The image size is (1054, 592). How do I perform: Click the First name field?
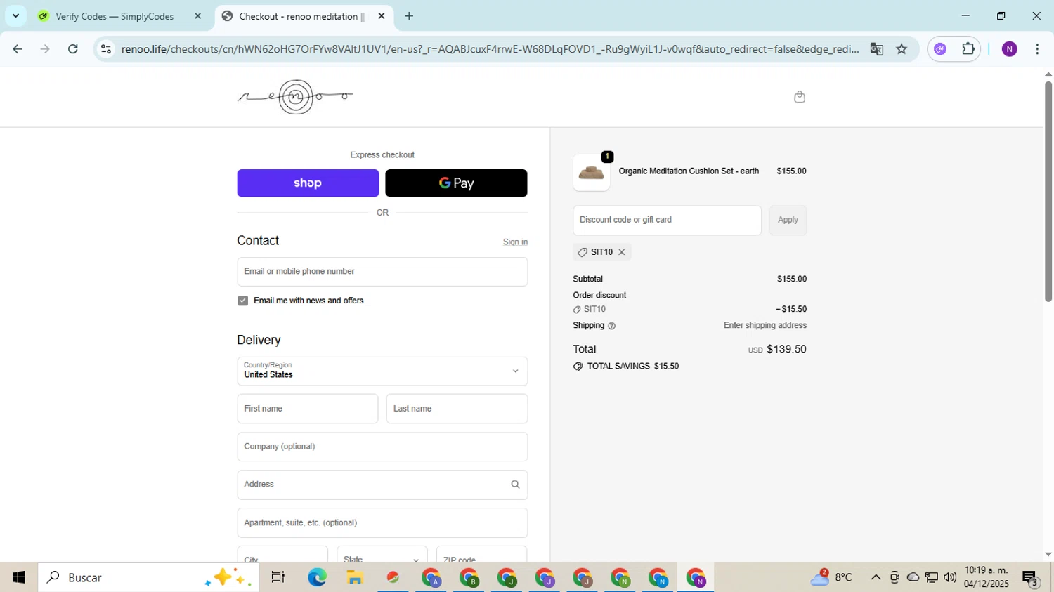coord(308,409)
